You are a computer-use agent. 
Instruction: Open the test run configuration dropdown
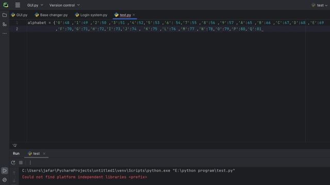pos(320,5)
